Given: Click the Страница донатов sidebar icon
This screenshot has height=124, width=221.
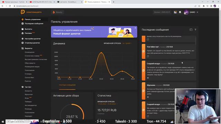Looking at the screenshot, I should (x=22, y=43).
